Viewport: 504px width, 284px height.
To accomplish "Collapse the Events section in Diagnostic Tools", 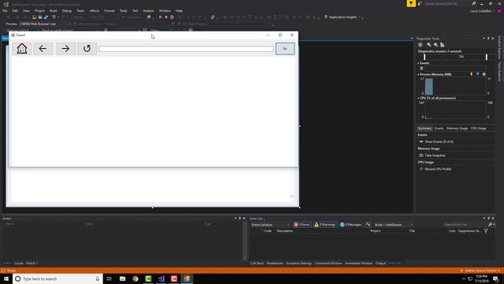I will [418, 63].
